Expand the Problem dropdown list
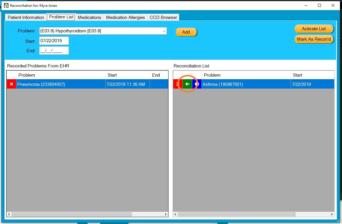342x224 pixels. click(164, 31)
